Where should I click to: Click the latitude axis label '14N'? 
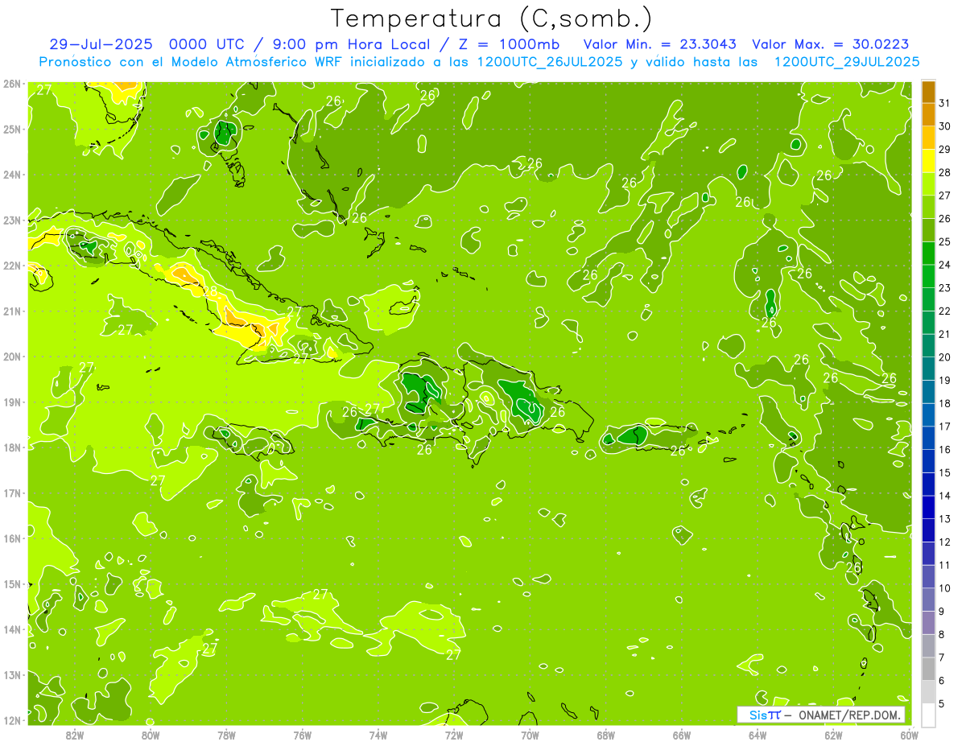point(11,629)
